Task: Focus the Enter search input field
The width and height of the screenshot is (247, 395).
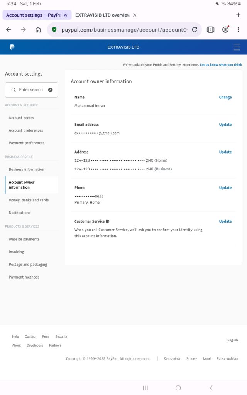Action: pos(31,90)
